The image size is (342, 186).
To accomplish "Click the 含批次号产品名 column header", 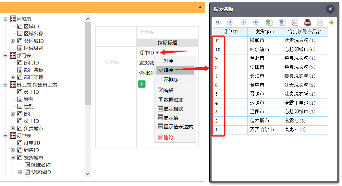I will coord(305,32).
